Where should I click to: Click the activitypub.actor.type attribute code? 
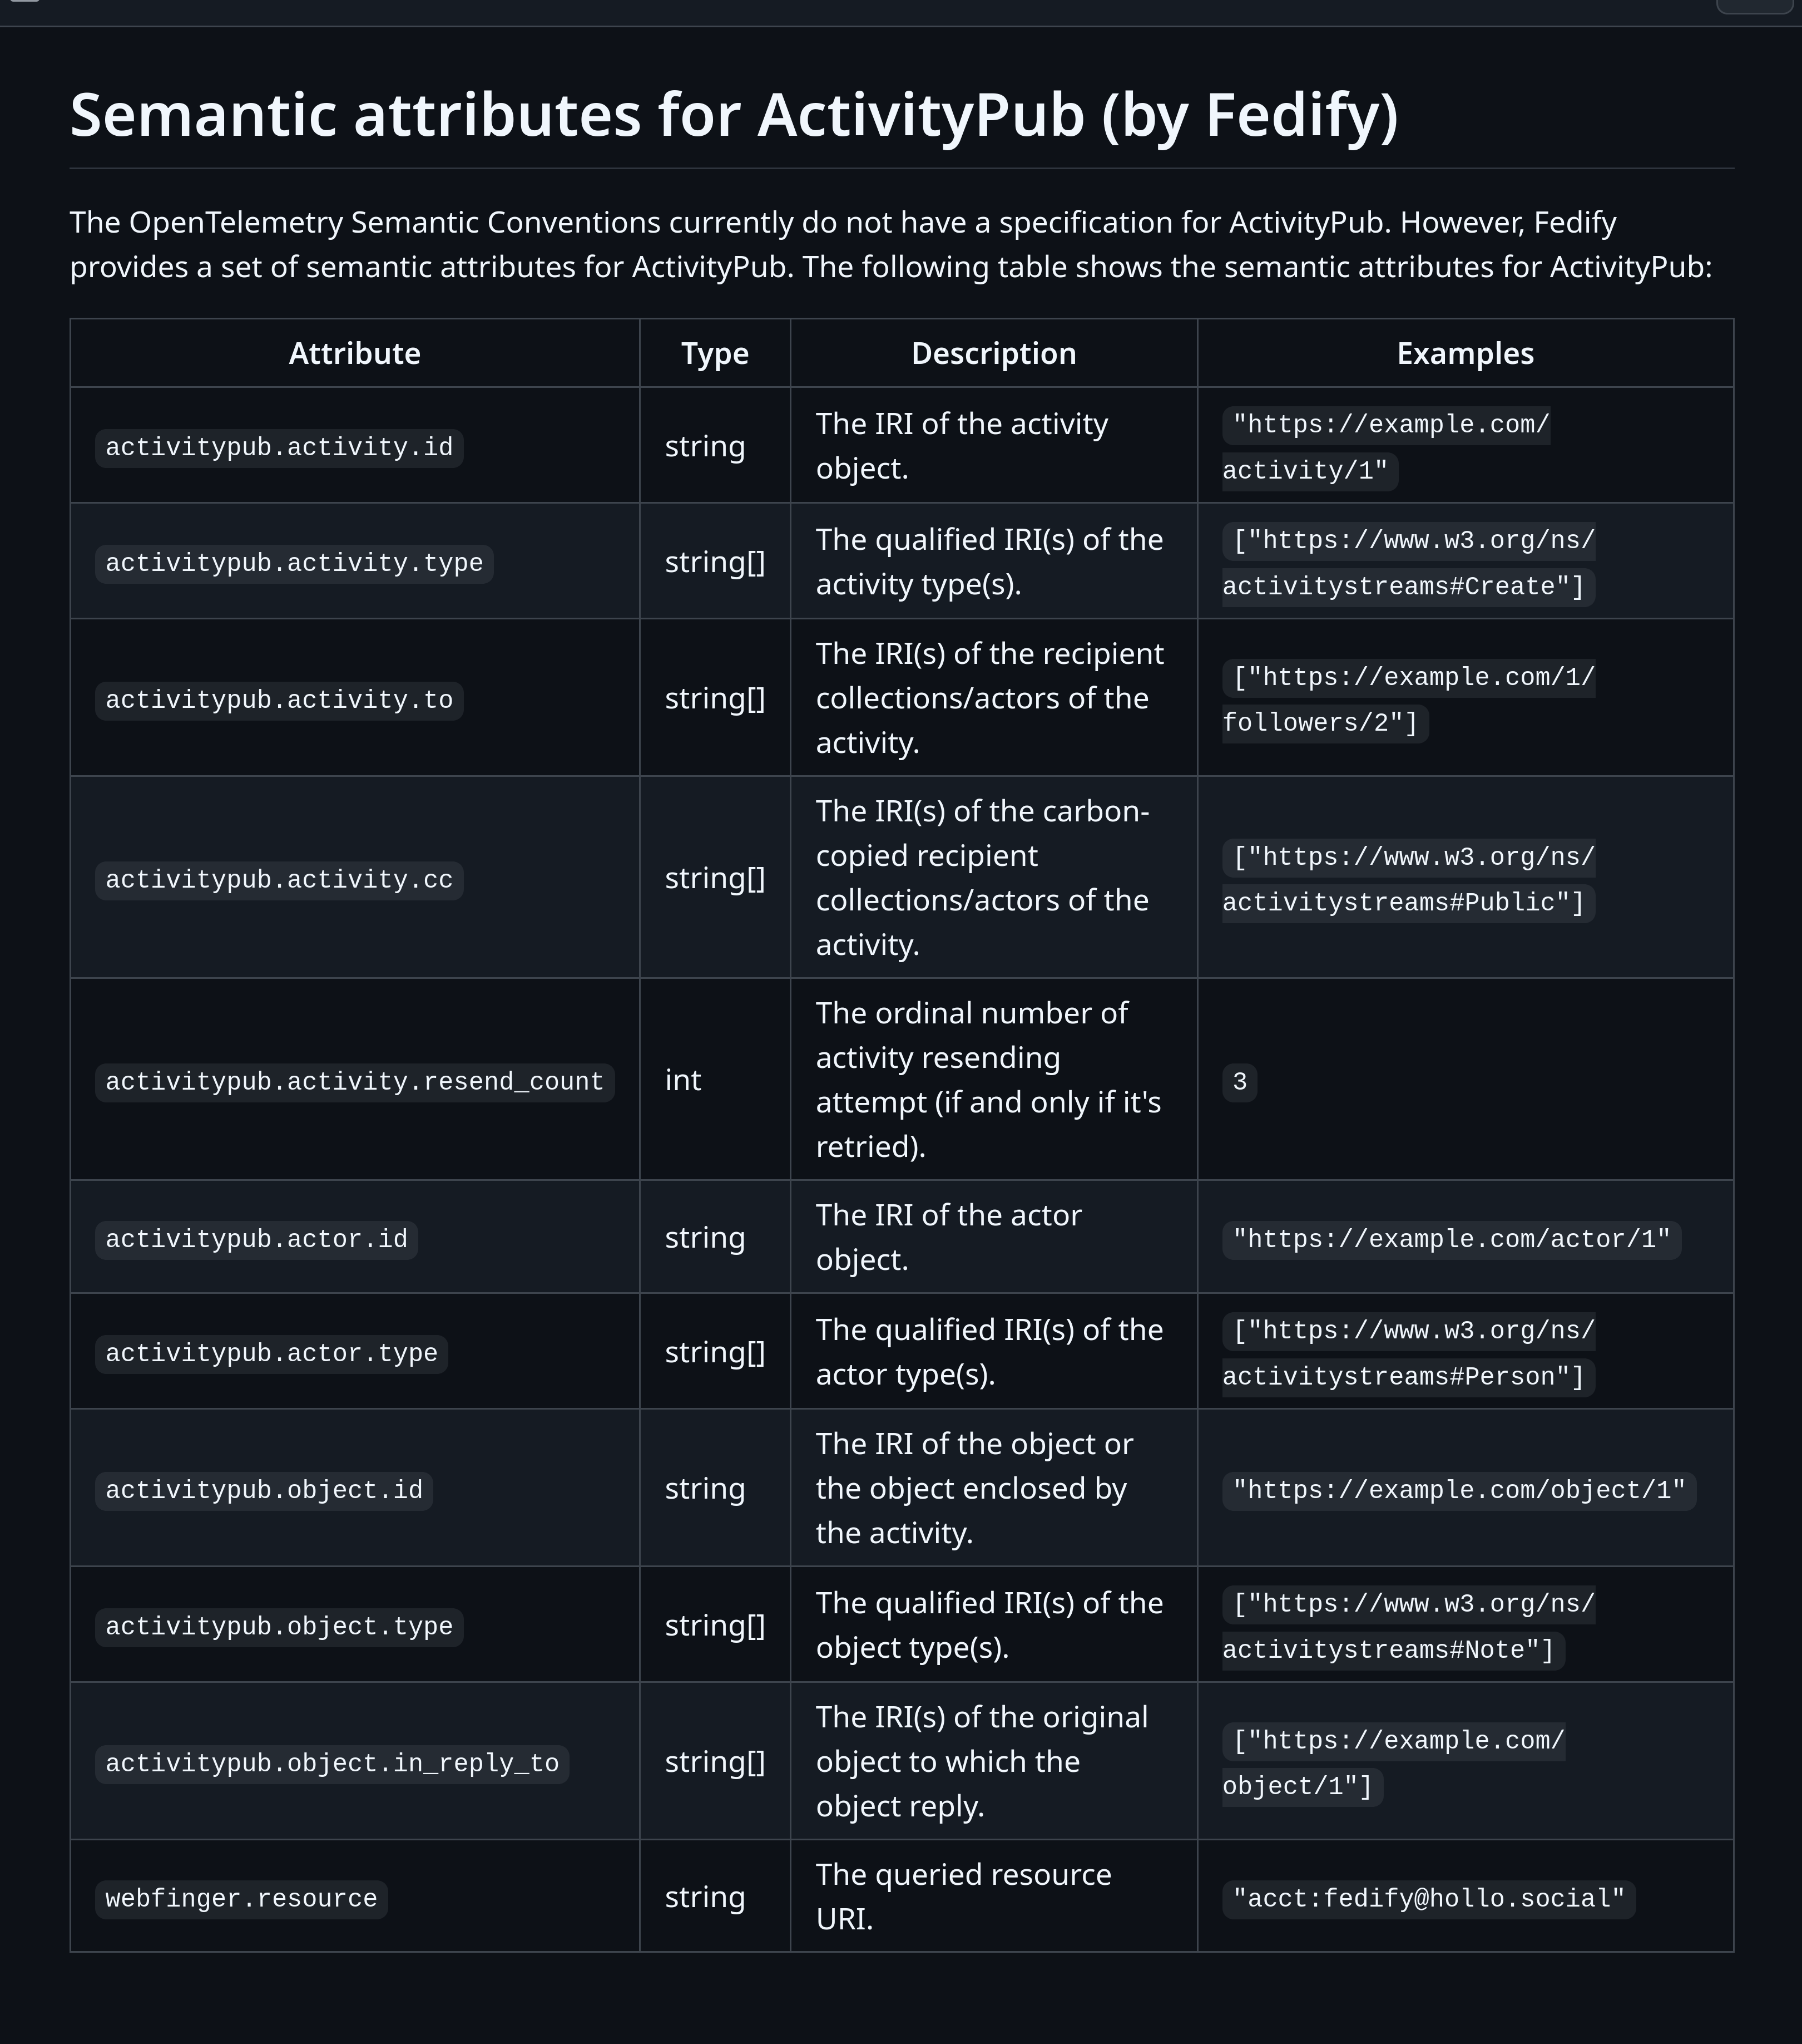271,1354
